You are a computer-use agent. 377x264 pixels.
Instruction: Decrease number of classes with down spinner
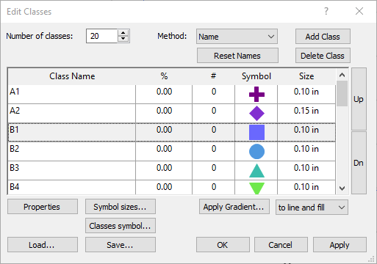click(123, 39)
